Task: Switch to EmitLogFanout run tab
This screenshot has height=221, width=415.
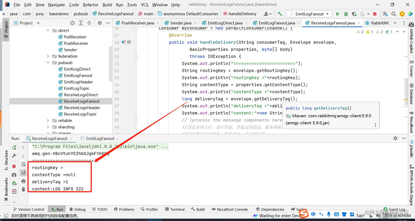Action: coord(100,139)
